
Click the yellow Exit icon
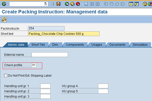(x=72, y=4)
